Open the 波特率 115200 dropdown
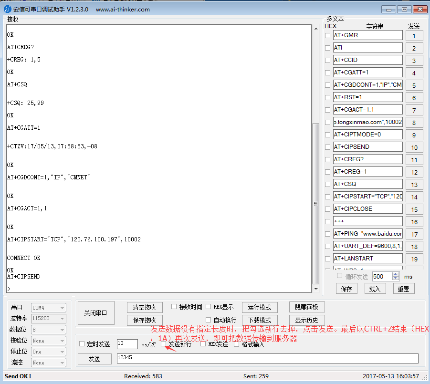Viewport: 430px width, 384px height. tap(49, 319)
